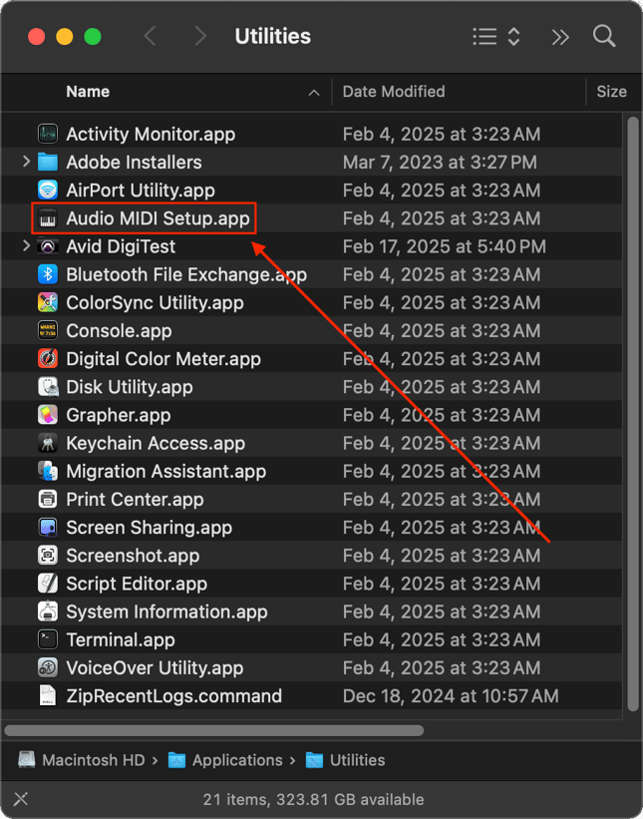Expand the Avid DigiTest disclosure arrow
This screenshot has height=819, width=643.
(27, 246)
